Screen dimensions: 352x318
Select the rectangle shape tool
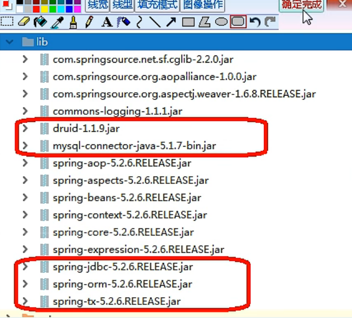(x=188, y=22)
